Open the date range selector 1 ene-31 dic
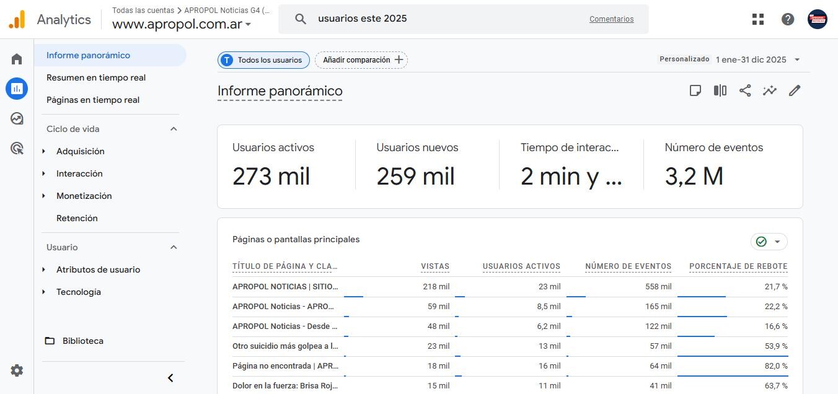The width and height of the screenshot is (838, 394). pos(752,59)
